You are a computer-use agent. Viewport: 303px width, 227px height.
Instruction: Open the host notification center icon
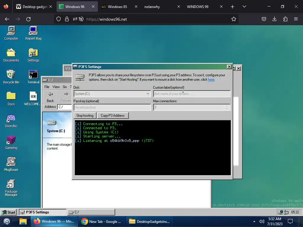290,221
